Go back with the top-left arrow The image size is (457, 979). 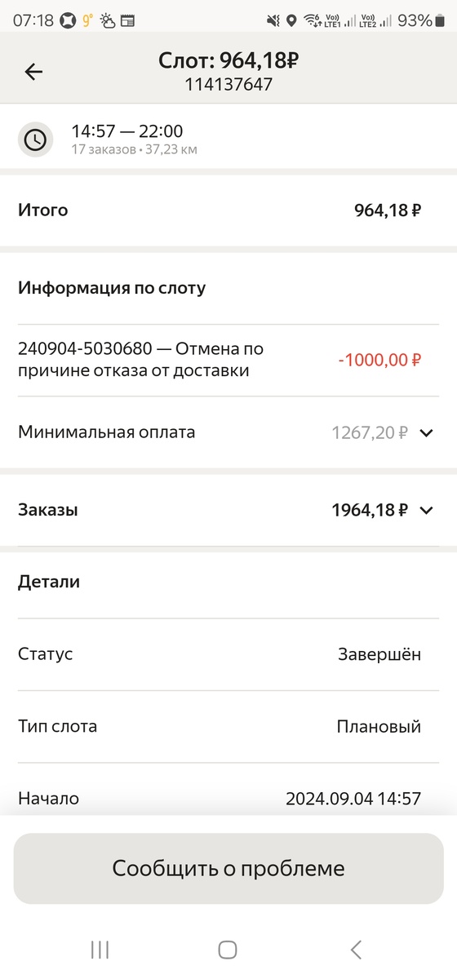[x=33, y=72]
